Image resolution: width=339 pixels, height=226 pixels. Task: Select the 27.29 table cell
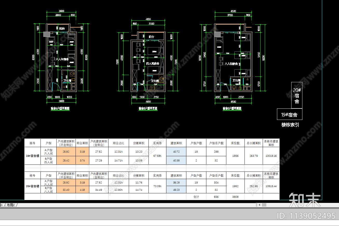point(99,161)
